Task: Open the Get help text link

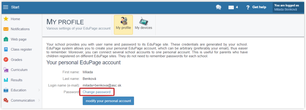Action: [x=259, y=7]
